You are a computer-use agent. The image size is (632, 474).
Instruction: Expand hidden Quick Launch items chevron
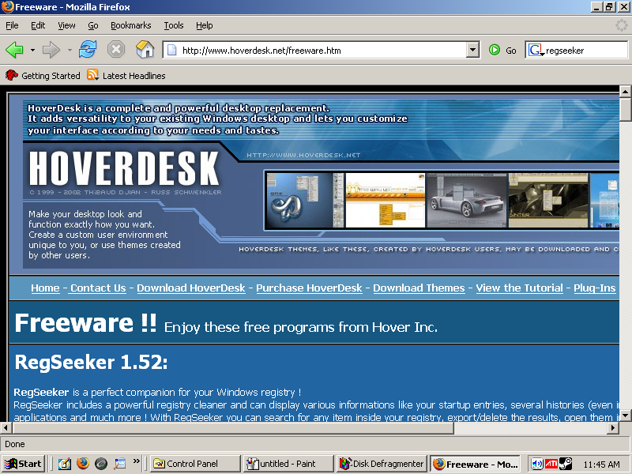click(x=137, y=461)
